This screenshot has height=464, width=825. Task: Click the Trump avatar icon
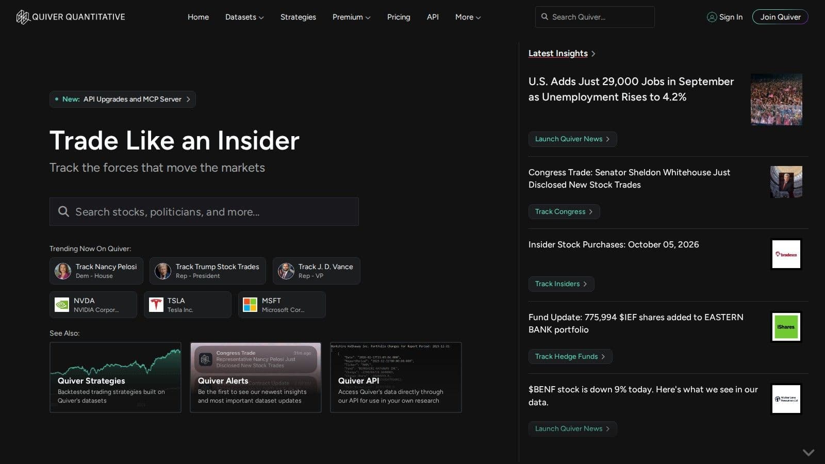[x=163, y=271]
